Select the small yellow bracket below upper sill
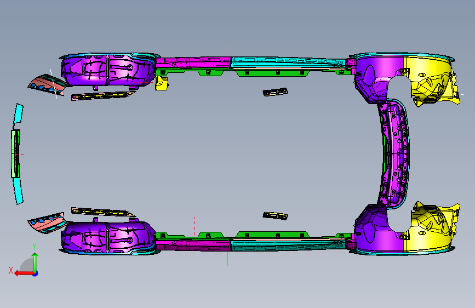Image resolution: width=475 pixels, height=308 pixels. (162, 83)
